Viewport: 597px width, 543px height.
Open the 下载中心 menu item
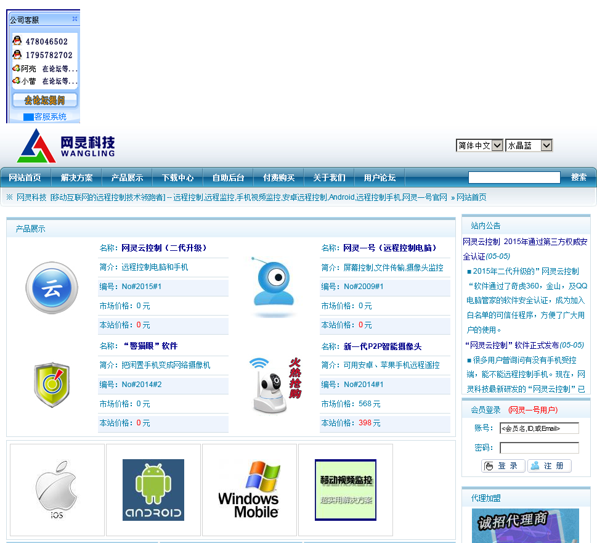pyautogui.click(x=177, y=178)
